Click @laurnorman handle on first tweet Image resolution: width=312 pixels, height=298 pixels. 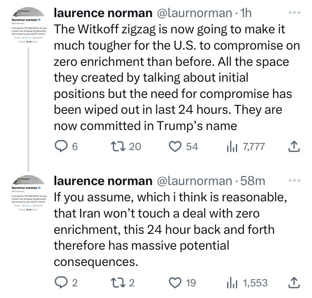pyautogui.click(x=194, y=13)
